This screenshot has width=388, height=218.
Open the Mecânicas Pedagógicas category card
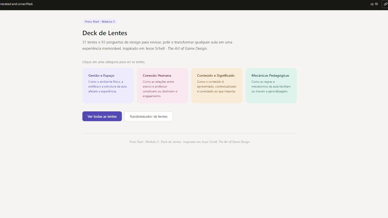tap(271, 85)
